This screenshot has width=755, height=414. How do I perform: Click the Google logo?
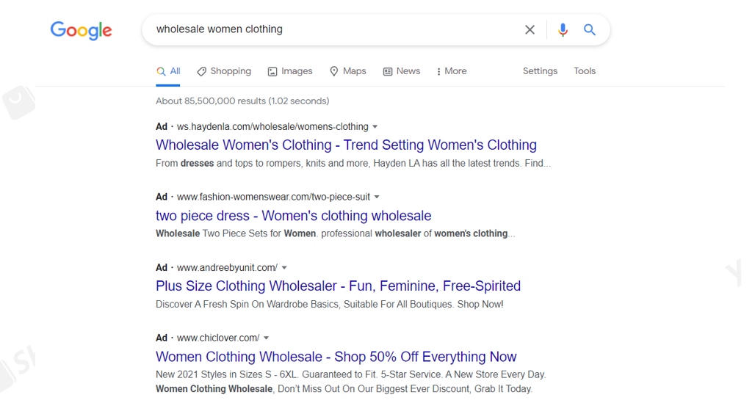(x=81, y=30)
